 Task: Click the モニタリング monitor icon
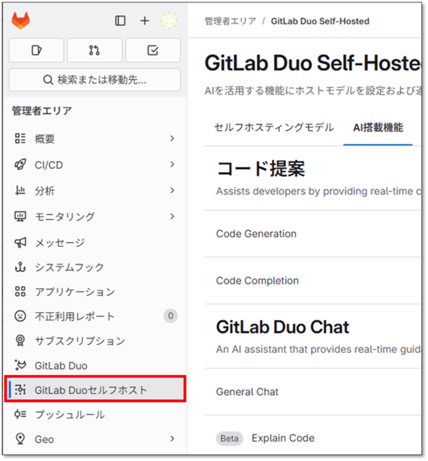pos(20,217)
